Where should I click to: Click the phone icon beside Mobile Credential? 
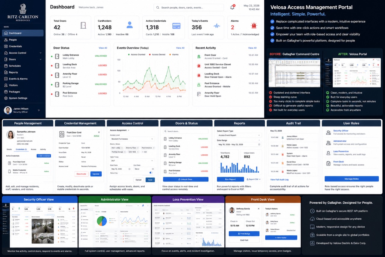9,171
